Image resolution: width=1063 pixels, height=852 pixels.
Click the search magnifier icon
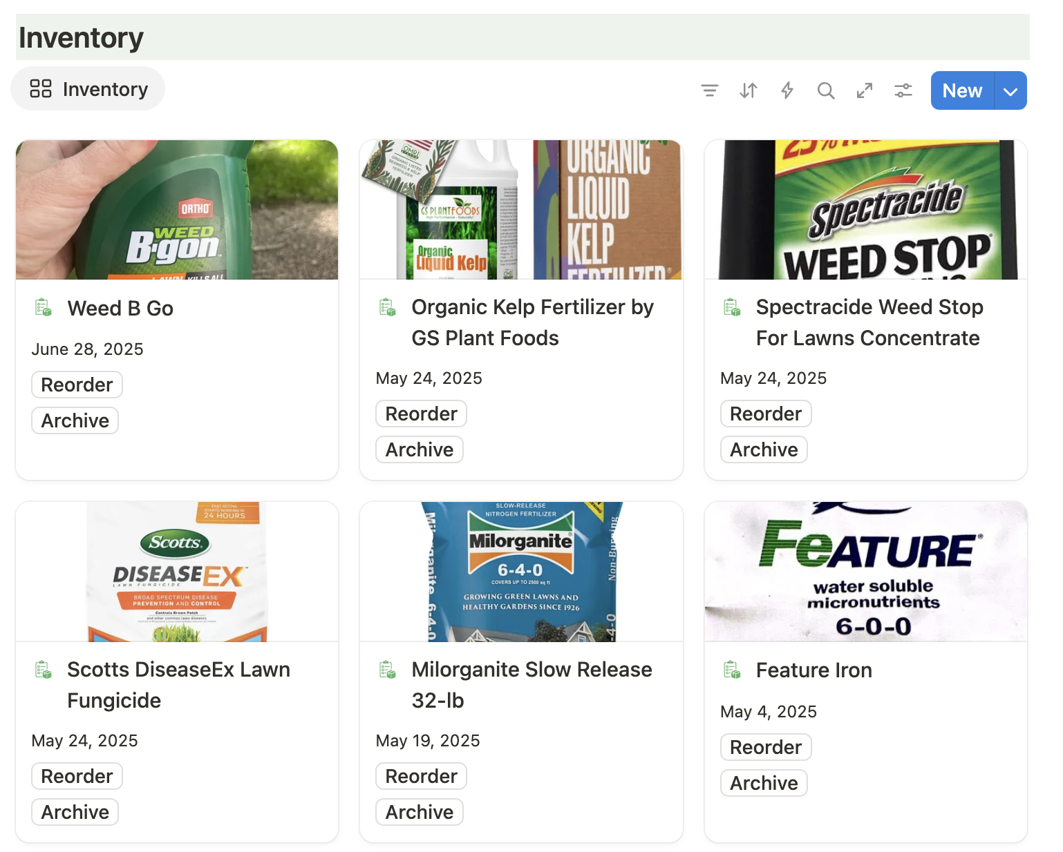point(825,90)
